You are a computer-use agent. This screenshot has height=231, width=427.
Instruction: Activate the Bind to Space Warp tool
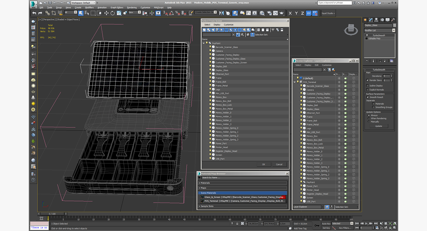click(x=60, y=13)
